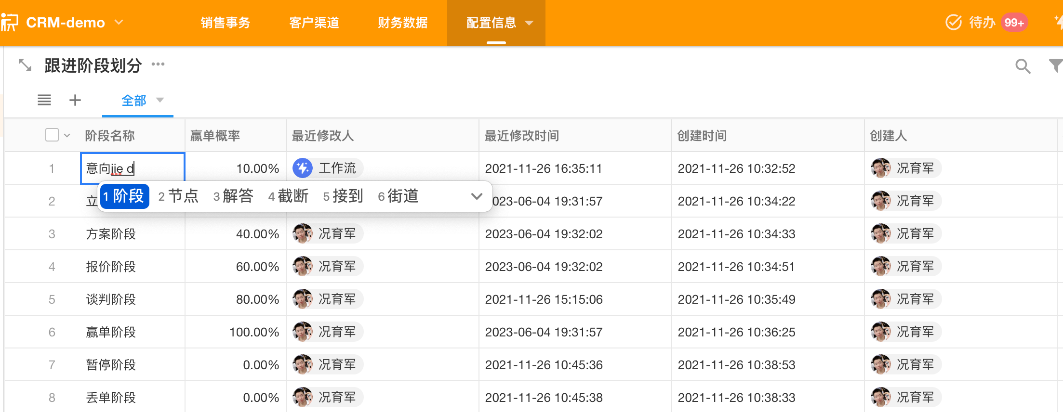The width and height of the screenshot is (1063, 412).
Task: Click the 99+ notification badge
Action: pos(1014,23)
